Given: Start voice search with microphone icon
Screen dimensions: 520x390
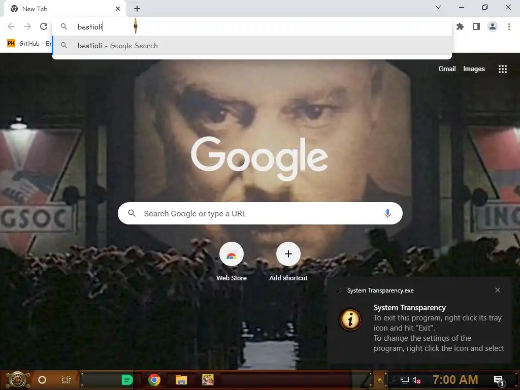Looking at the screenshot, I should click(x=387, y=213).
